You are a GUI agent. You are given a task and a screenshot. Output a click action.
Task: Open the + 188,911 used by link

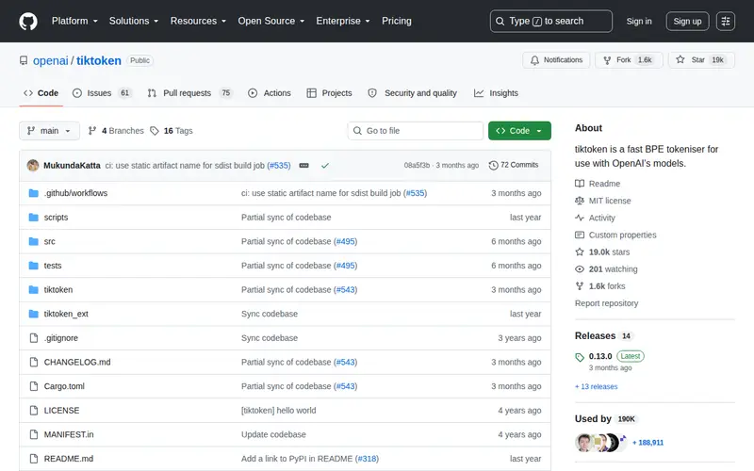tap(647, 443)
